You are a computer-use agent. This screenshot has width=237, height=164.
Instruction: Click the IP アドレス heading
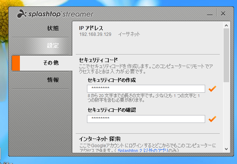(x=91, y=28)
